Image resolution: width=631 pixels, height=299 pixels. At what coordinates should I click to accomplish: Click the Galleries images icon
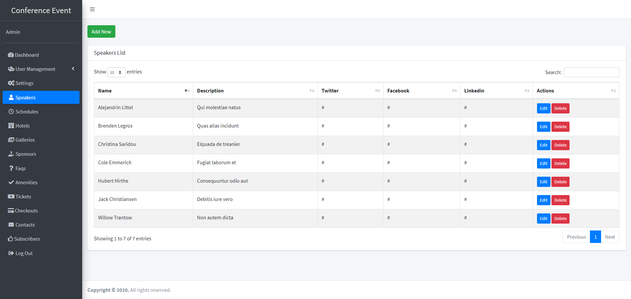pyautogui.click(x=11, y=140)
